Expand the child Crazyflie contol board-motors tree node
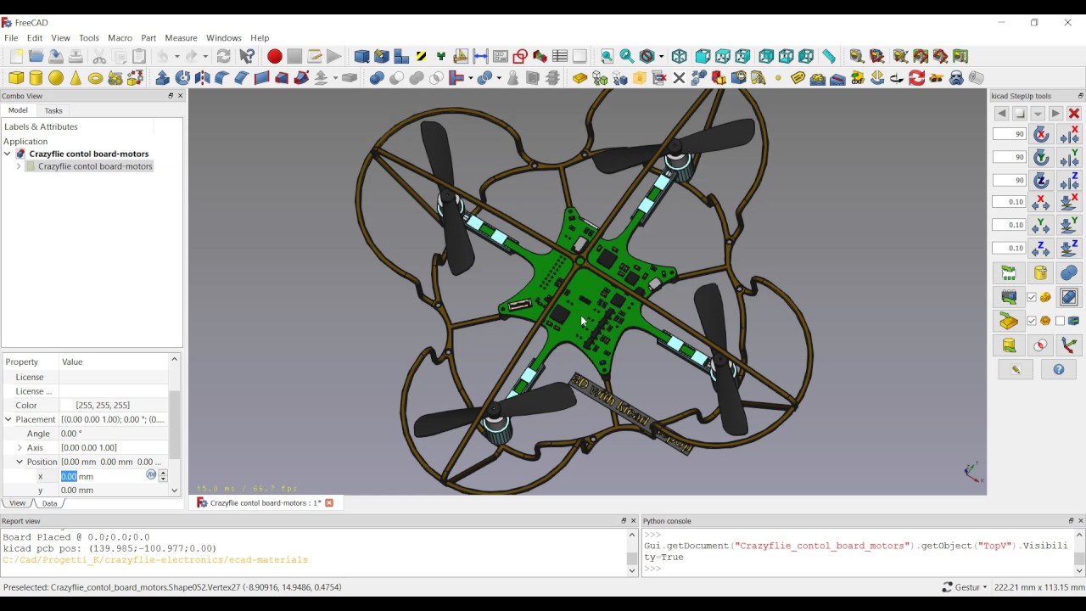The image size is (1086, 611). (19, 166)
